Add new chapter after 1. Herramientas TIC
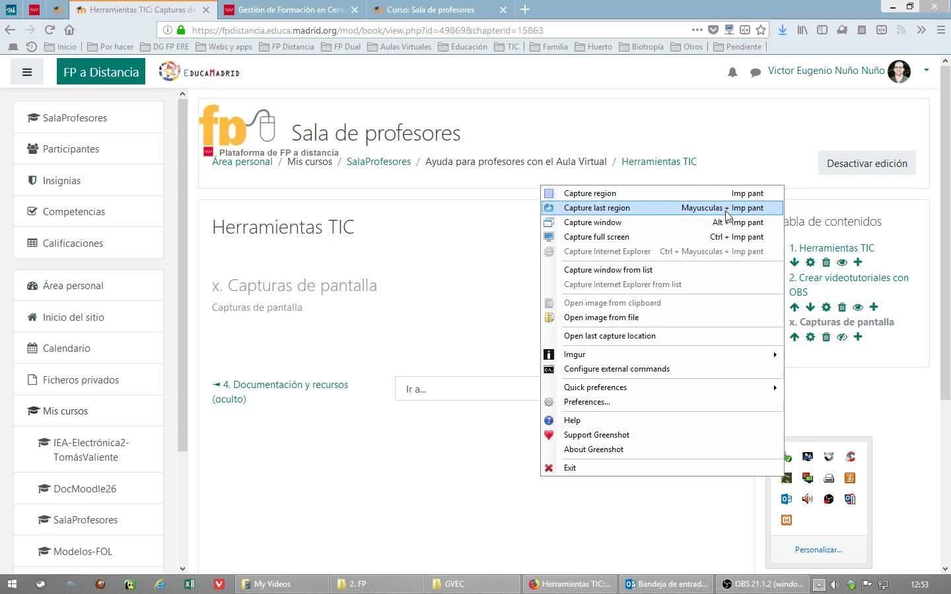 click(x=858, y=262)
